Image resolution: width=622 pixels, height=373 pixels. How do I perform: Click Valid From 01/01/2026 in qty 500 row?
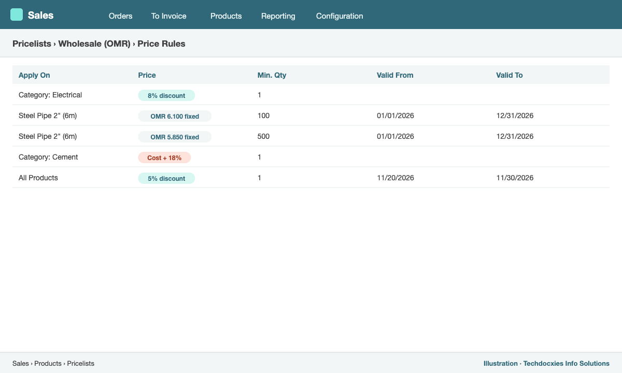pyautogui.click(x=395, y=136)
